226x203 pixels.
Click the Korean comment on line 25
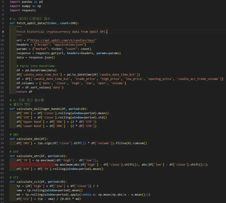pos(20,105)
